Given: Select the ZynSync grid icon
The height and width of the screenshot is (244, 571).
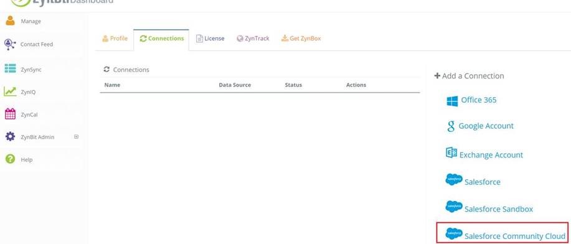Looking at the screenshot, I should (x=10, y=68).
